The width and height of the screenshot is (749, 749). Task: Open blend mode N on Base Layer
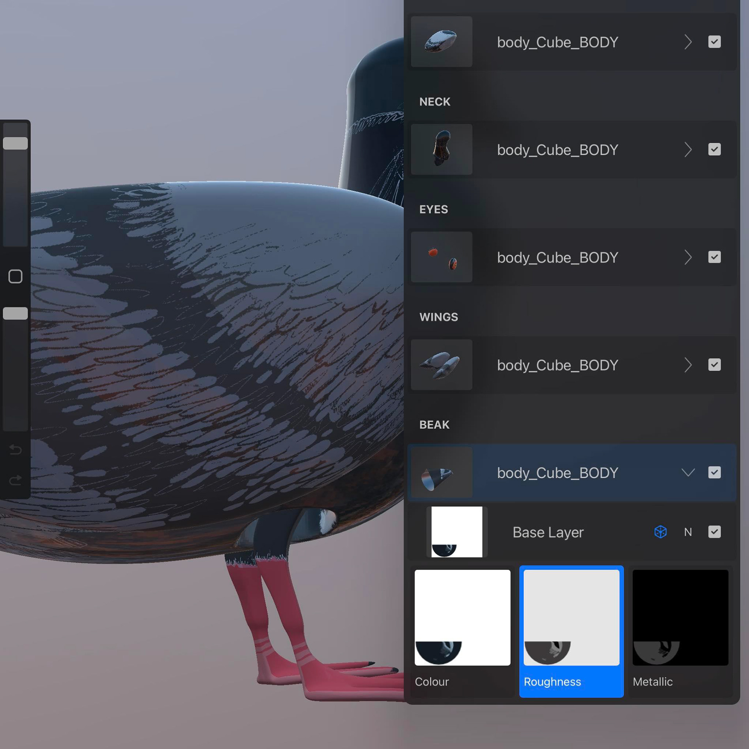[x=688, y=532]
